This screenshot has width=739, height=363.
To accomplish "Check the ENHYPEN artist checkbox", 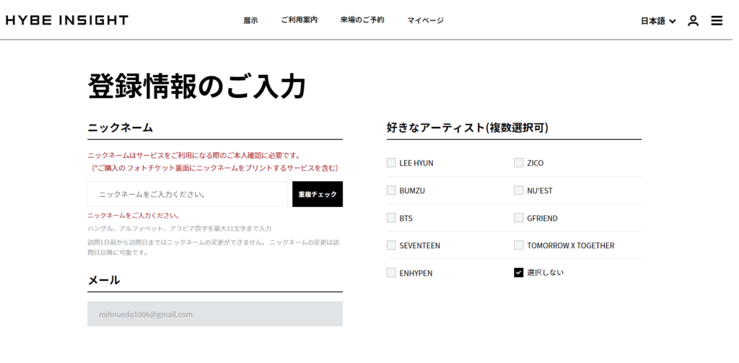I will 391,273.
